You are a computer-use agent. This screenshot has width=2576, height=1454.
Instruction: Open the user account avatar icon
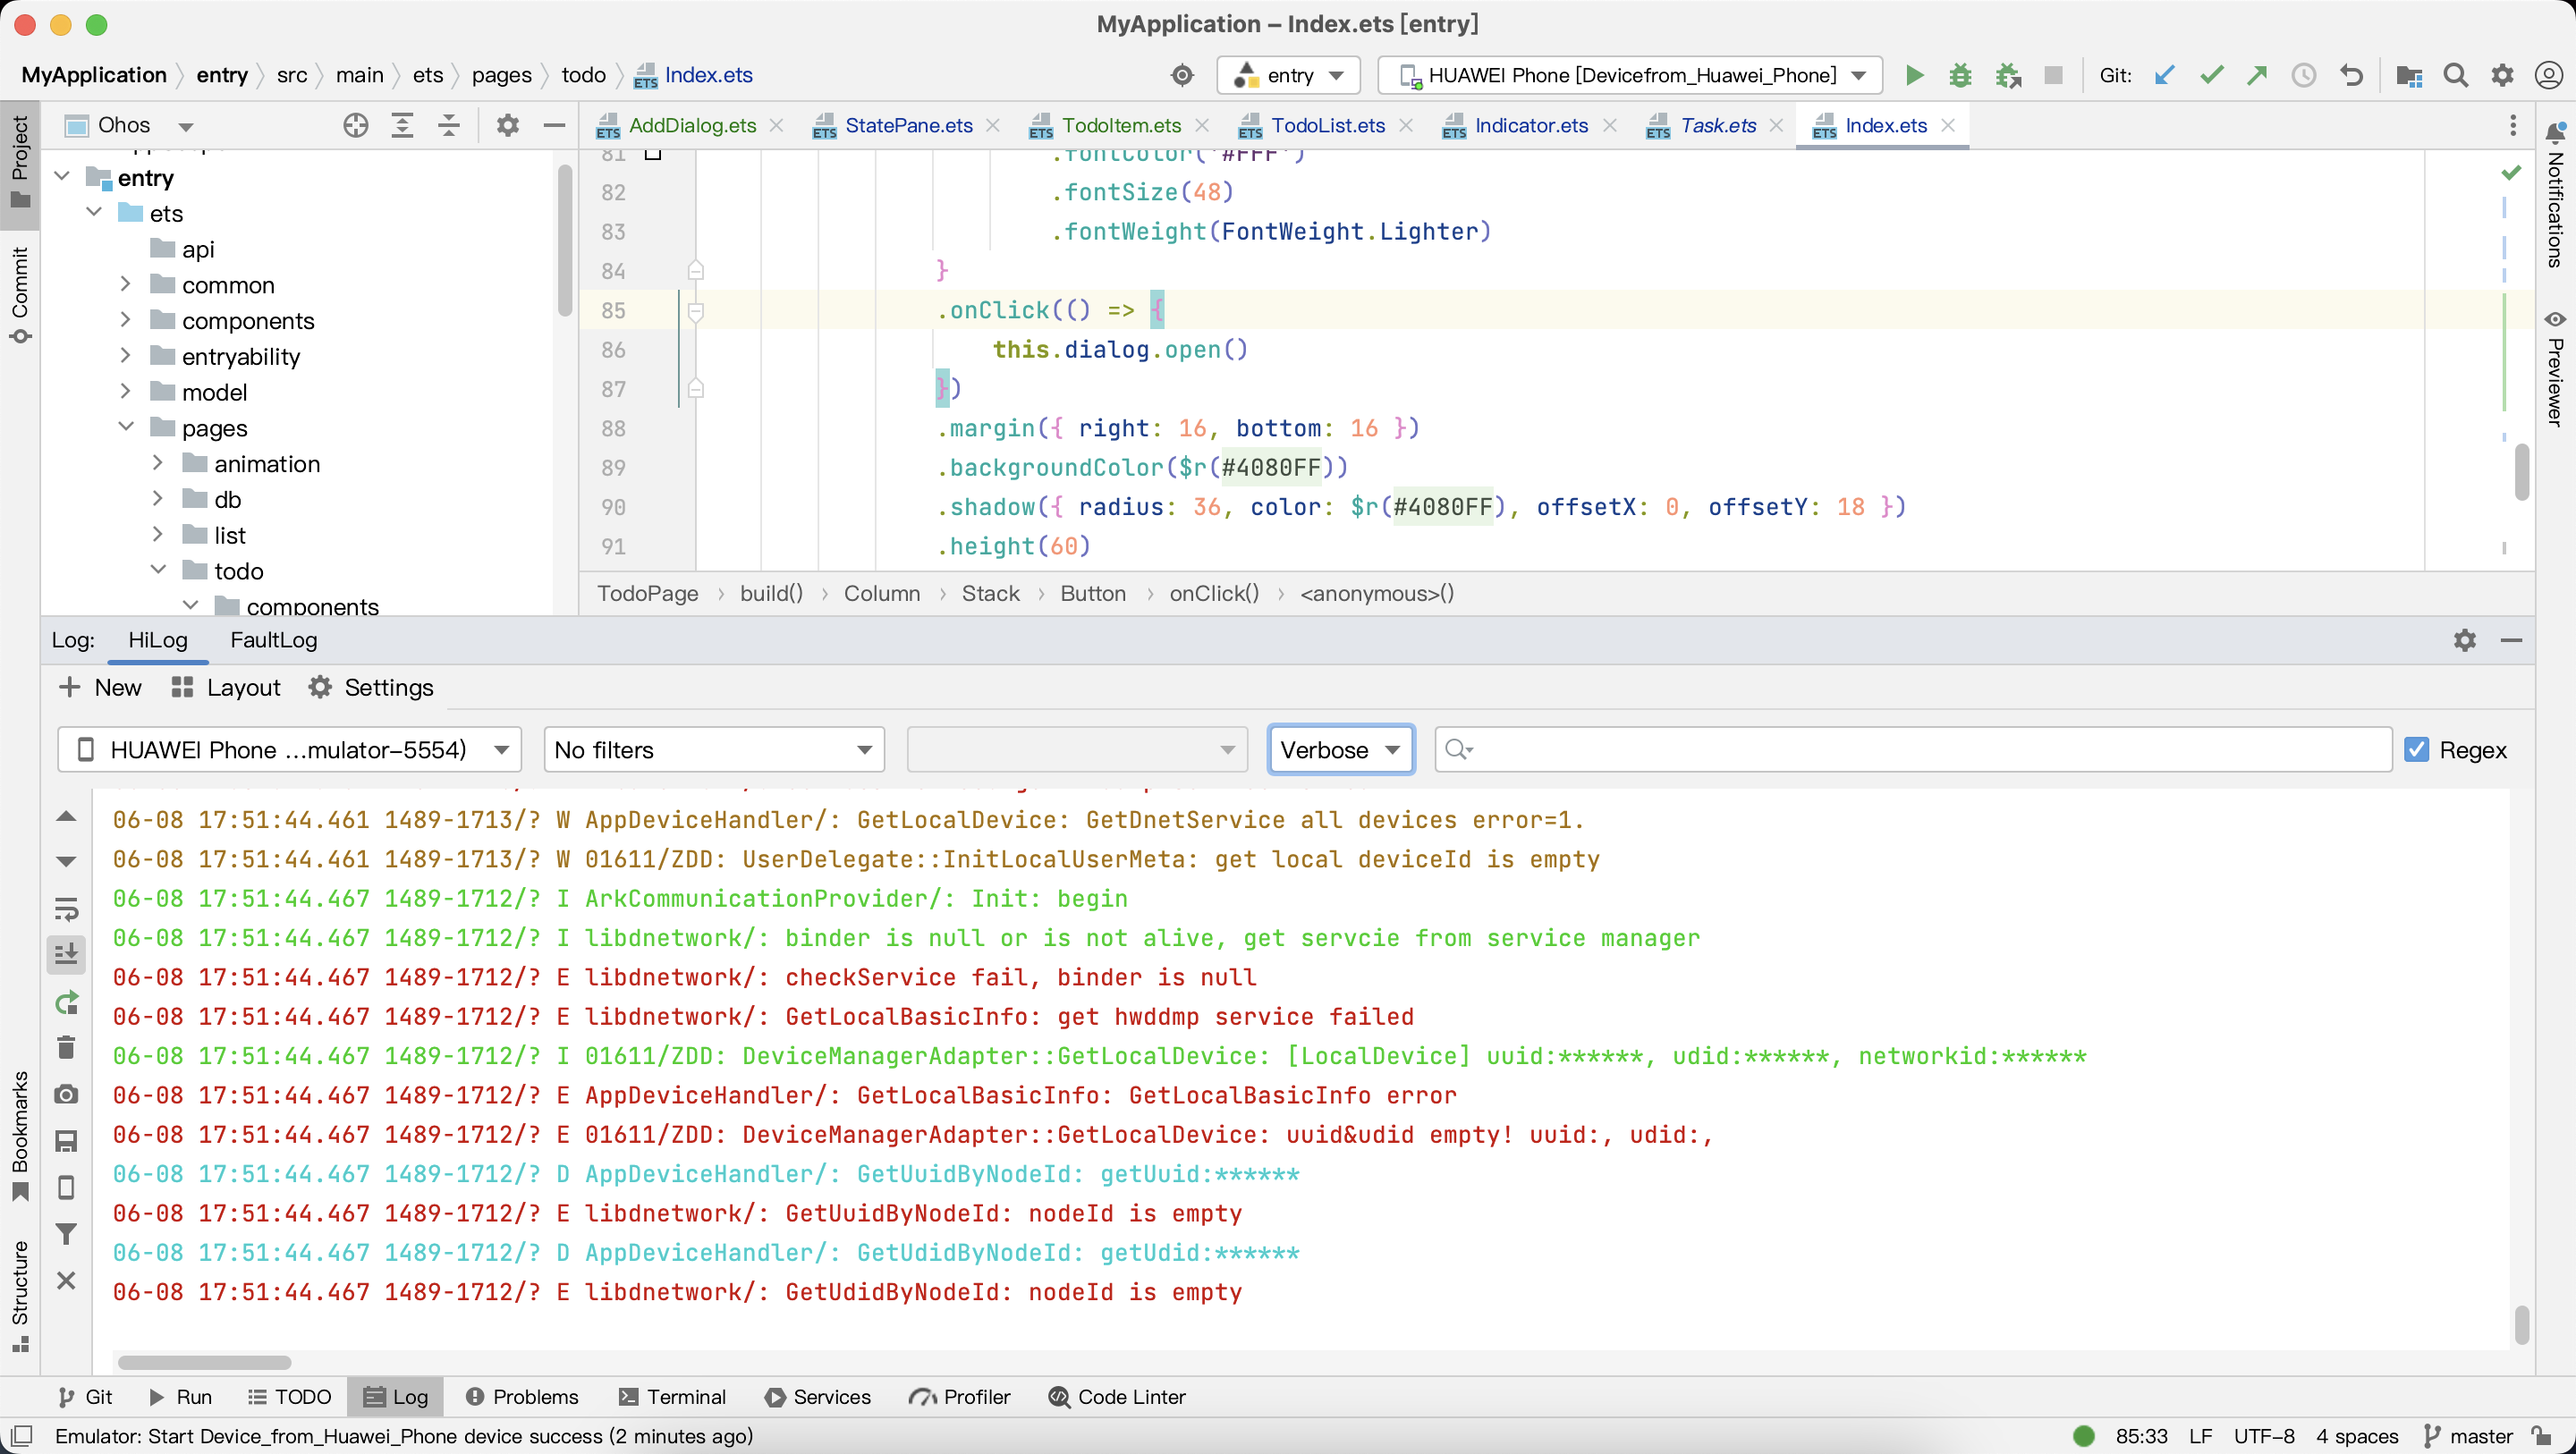tap(2548, 75)
